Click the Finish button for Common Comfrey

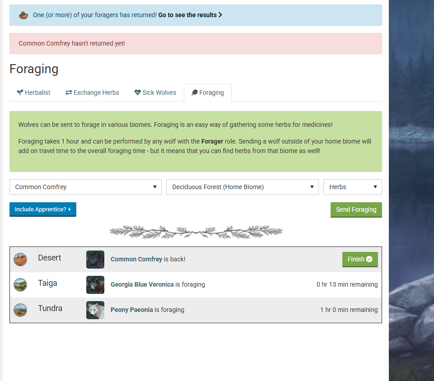360,259
